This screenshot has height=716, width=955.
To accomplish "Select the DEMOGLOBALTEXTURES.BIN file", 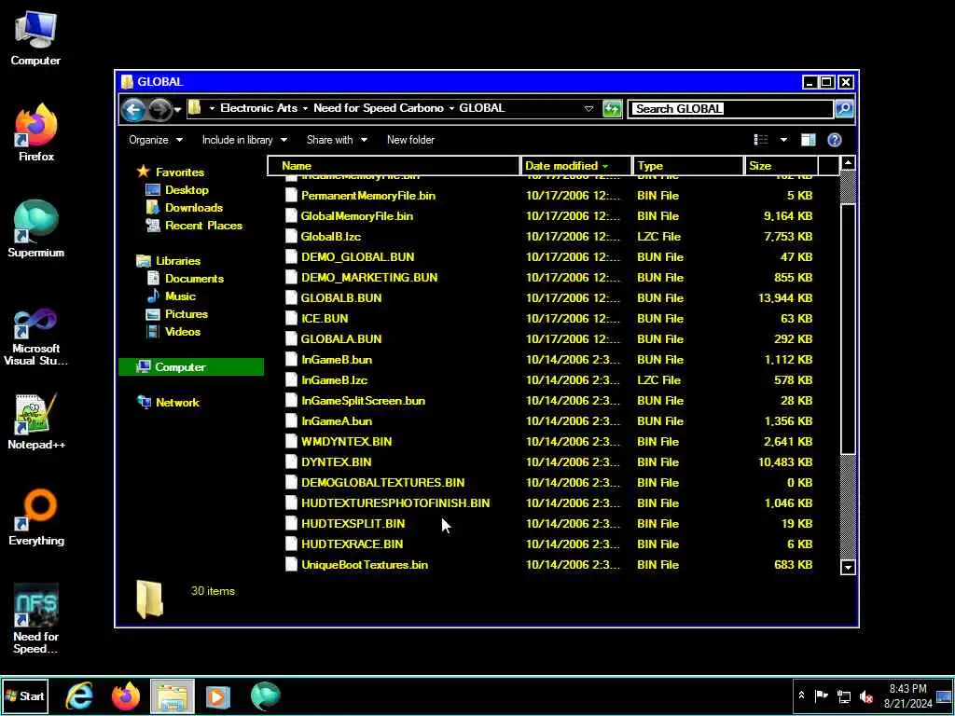I will tap(382, 483).
